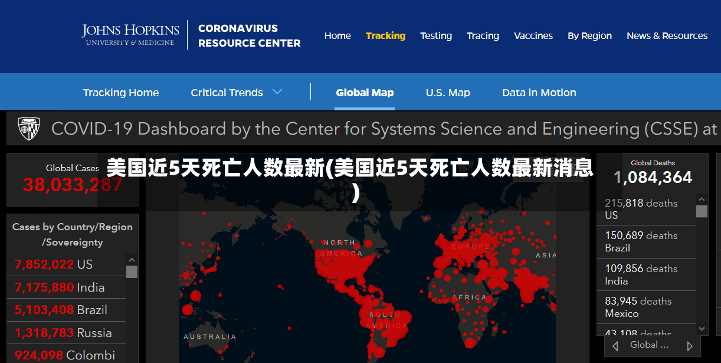Viewport: 721px width, 363px height.
Task: Open the Testing nav item
Action: 436,35
